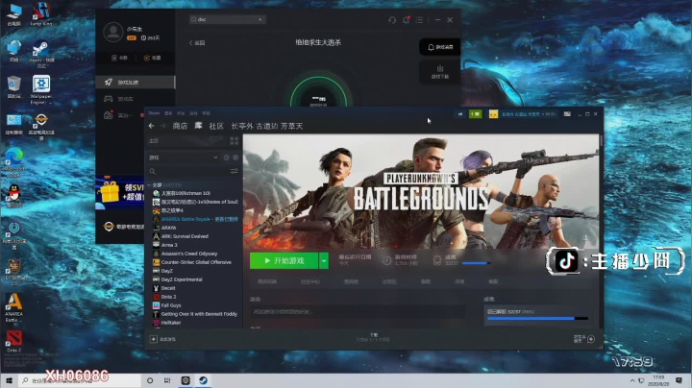Toggle ready-to-play filter icon in library

235,158
